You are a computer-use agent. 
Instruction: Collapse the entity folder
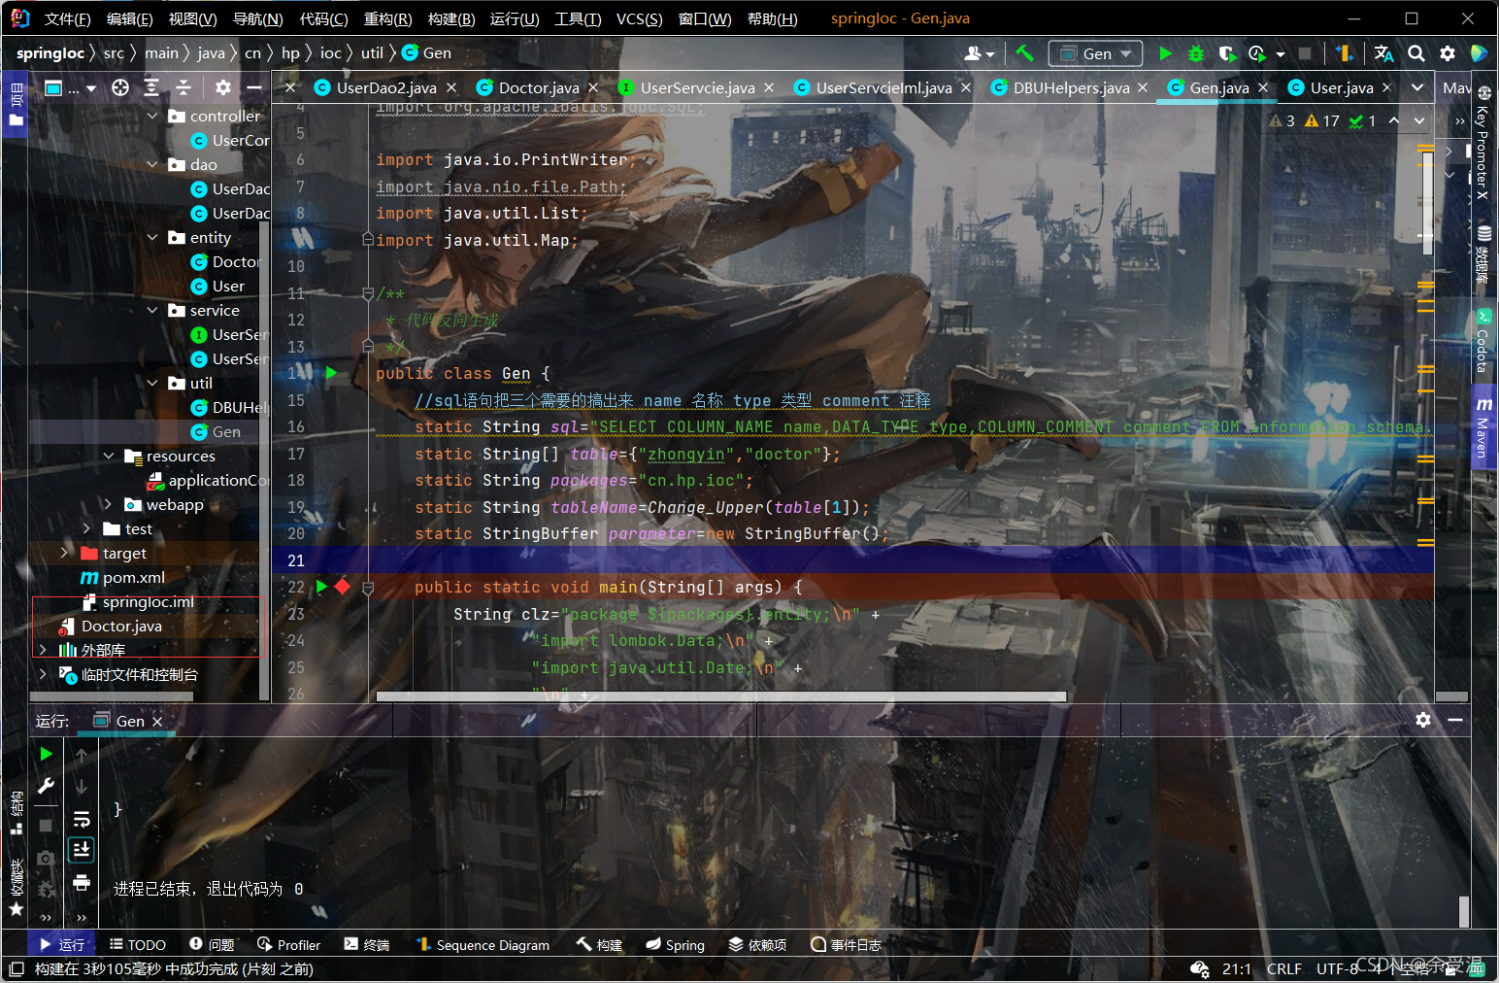pyautogui.click(x=152, y=237)
